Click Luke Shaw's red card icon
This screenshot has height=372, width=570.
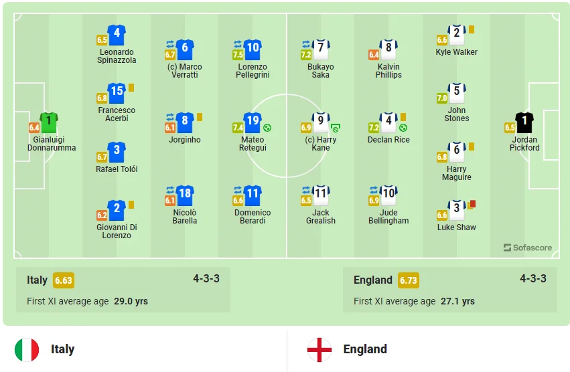(x=472, y=204)
